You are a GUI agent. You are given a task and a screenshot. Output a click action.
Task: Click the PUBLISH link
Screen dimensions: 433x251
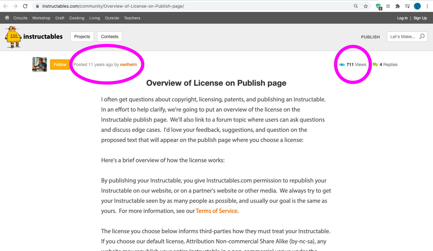click(370, 37)
